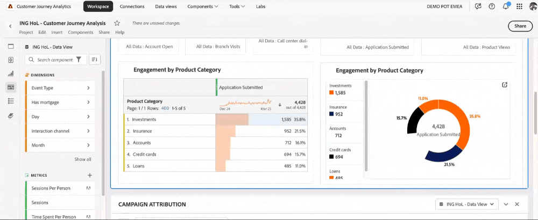Open the Help menu
Image resolution: width=538 pixels, height=220 pixels.
120,32
